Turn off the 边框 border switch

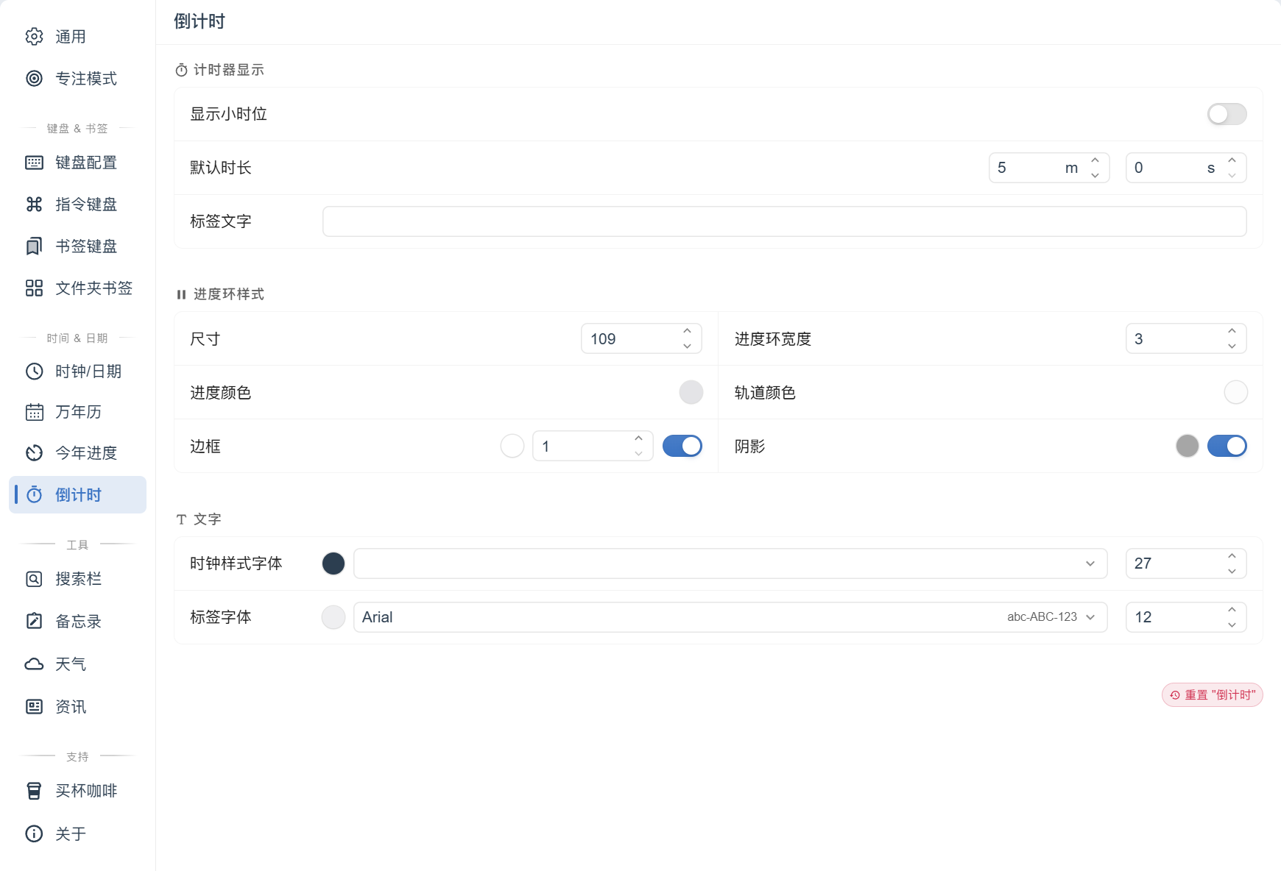pos(682,446)
